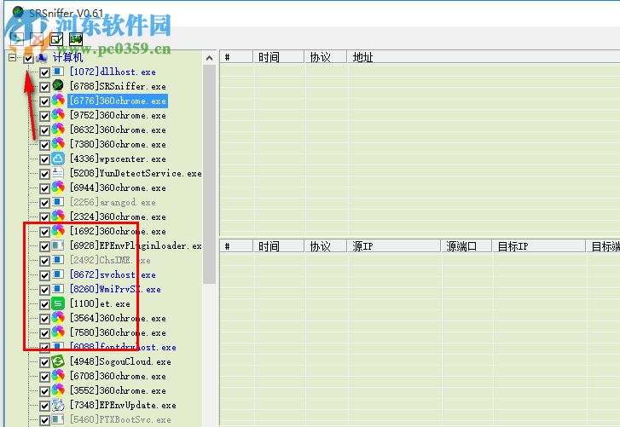This screenshot has height=427, width=620.
Task: Click the 时间 header in bottom table
Action: (x=279, y=246)
